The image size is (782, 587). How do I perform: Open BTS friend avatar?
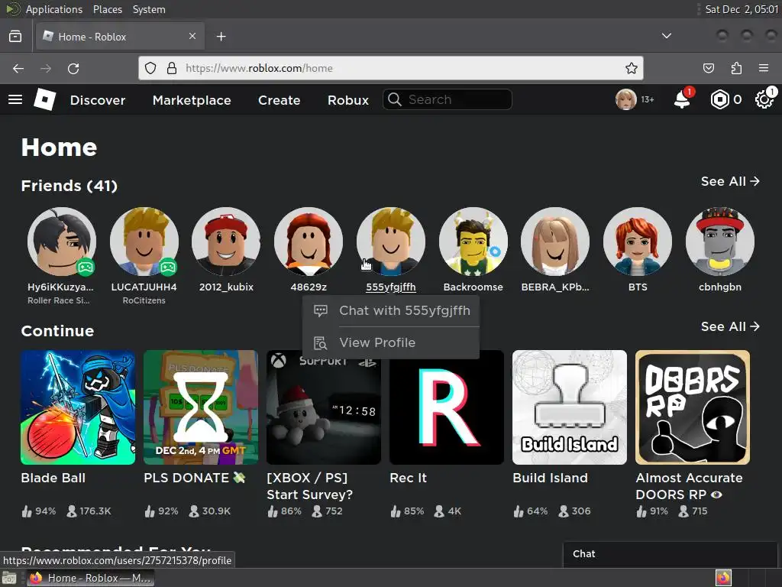(x=638, y=242)
